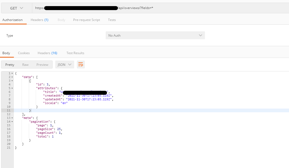Open the Pre-request Script tab
Viewport: 289px width, 168px height.
point(86,20)
